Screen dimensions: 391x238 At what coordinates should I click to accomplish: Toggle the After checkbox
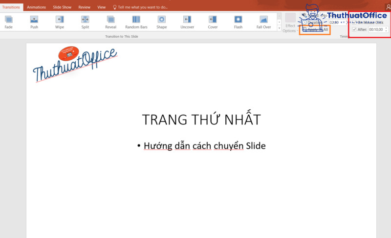(x=354, y=29)
